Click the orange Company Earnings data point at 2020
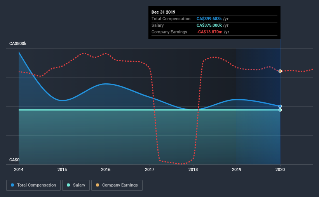 pos(280,71)
